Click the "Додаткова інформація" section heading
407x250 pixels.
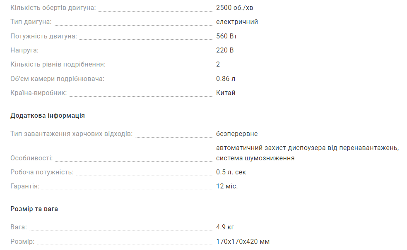click(x=48, y=116)
